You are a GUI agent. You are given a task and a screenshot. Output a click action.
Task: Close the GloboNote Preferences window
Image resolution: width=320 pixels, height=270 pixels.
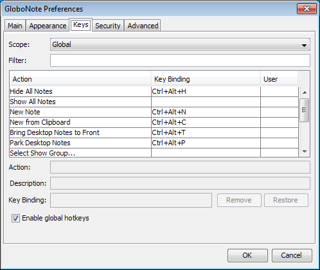point(307,9)
